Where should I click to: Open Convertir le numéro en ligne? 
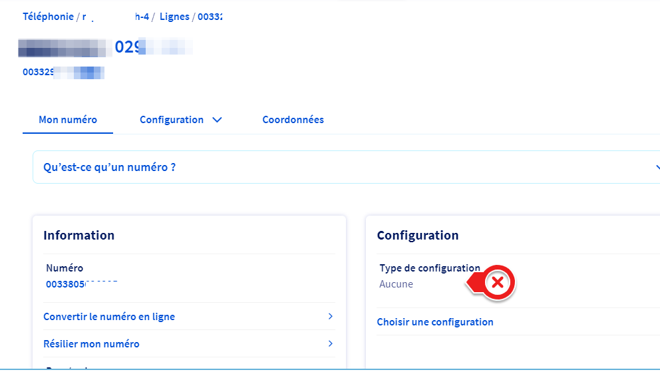coord(109,317)
